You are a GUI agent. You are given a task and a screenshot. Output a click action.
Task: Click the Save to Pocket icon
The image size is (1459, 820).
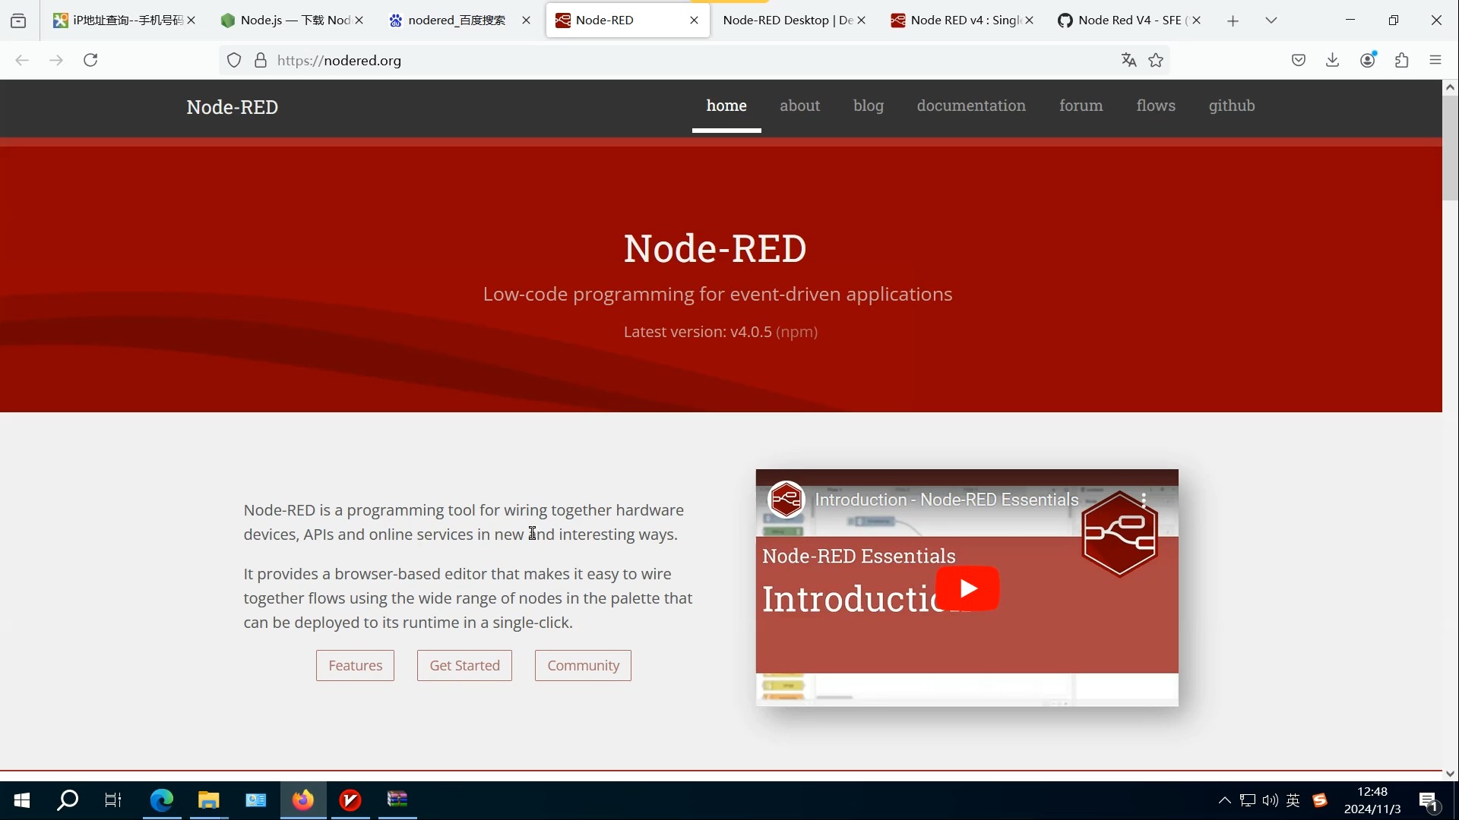point(1299,60)
